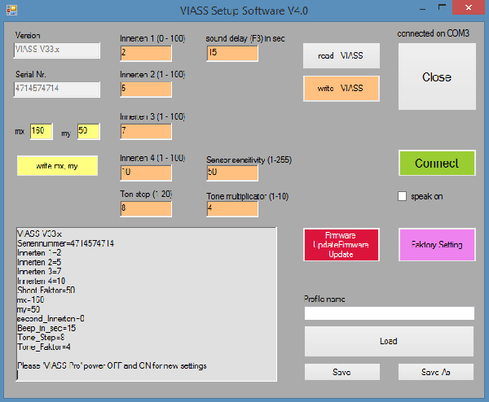This screenshot has width=489, height=402.
Task: Click the pink Faktory Setting button
Action: [x=437, y=245]
